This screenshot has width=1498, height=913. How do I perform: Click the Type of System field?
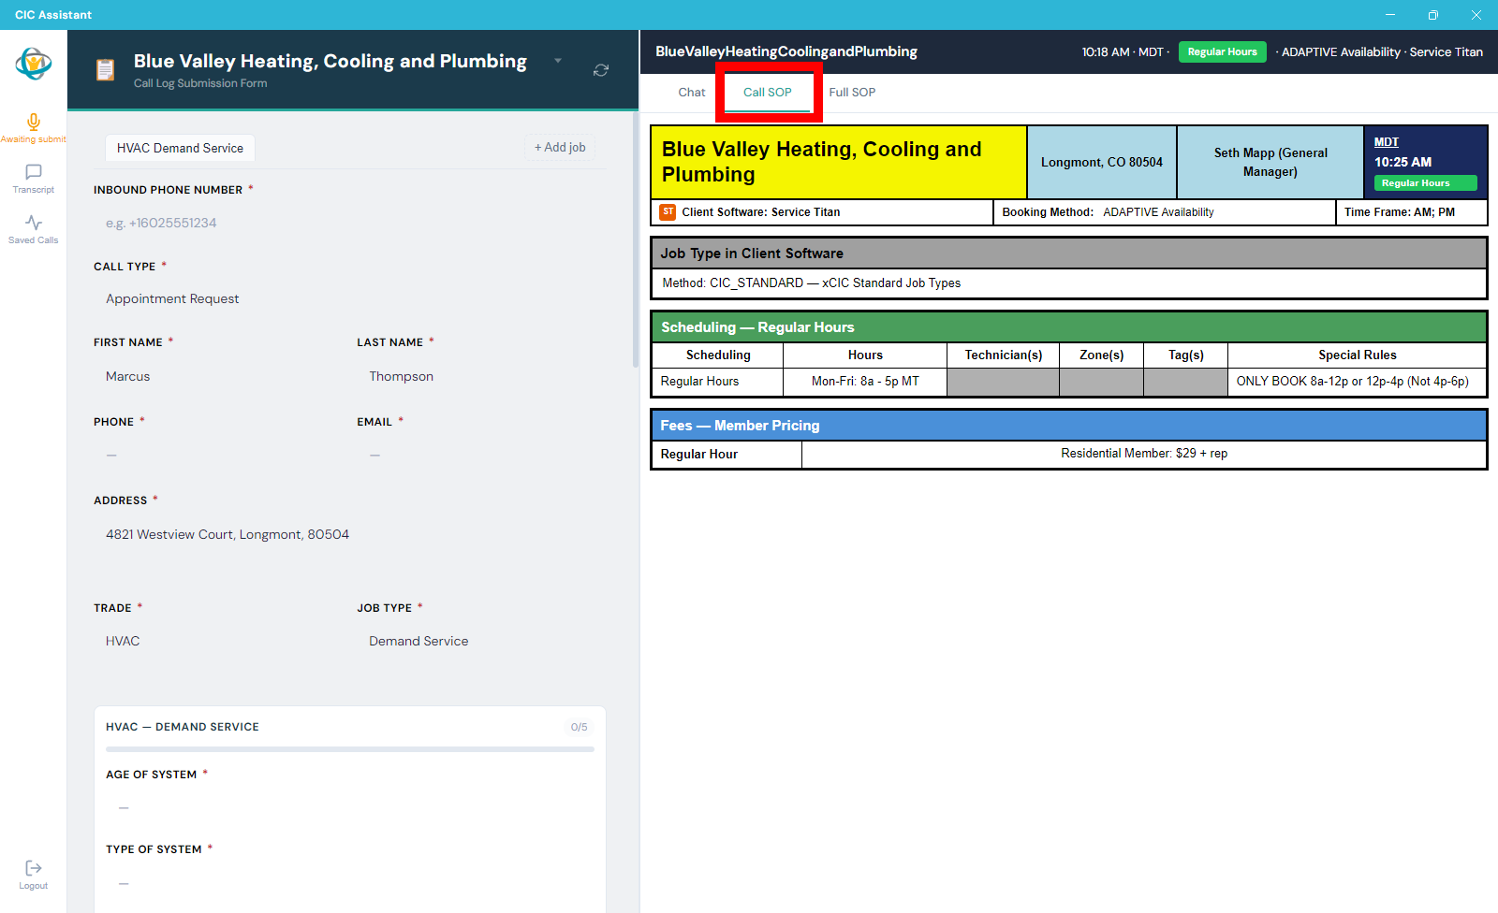349,883
